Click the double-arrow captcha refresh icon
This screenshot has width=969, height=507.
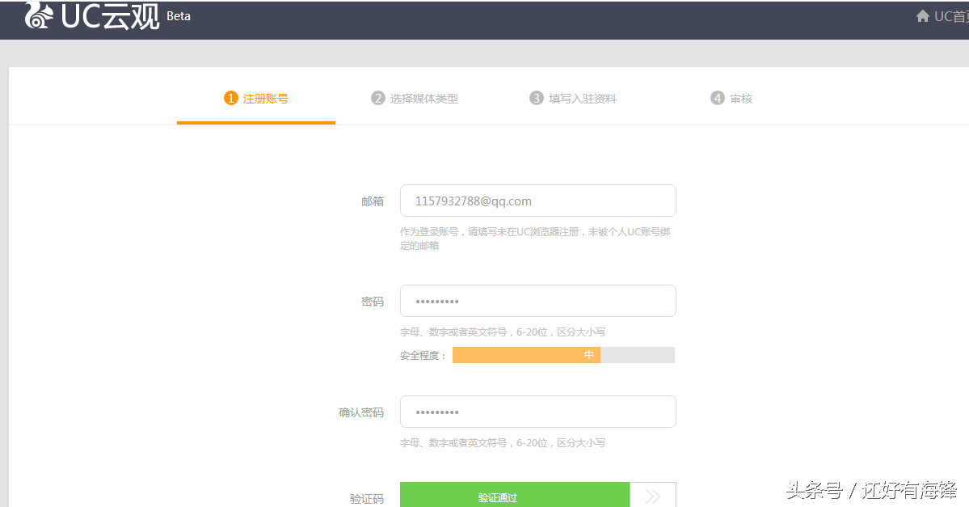click(x=652, y=496)
